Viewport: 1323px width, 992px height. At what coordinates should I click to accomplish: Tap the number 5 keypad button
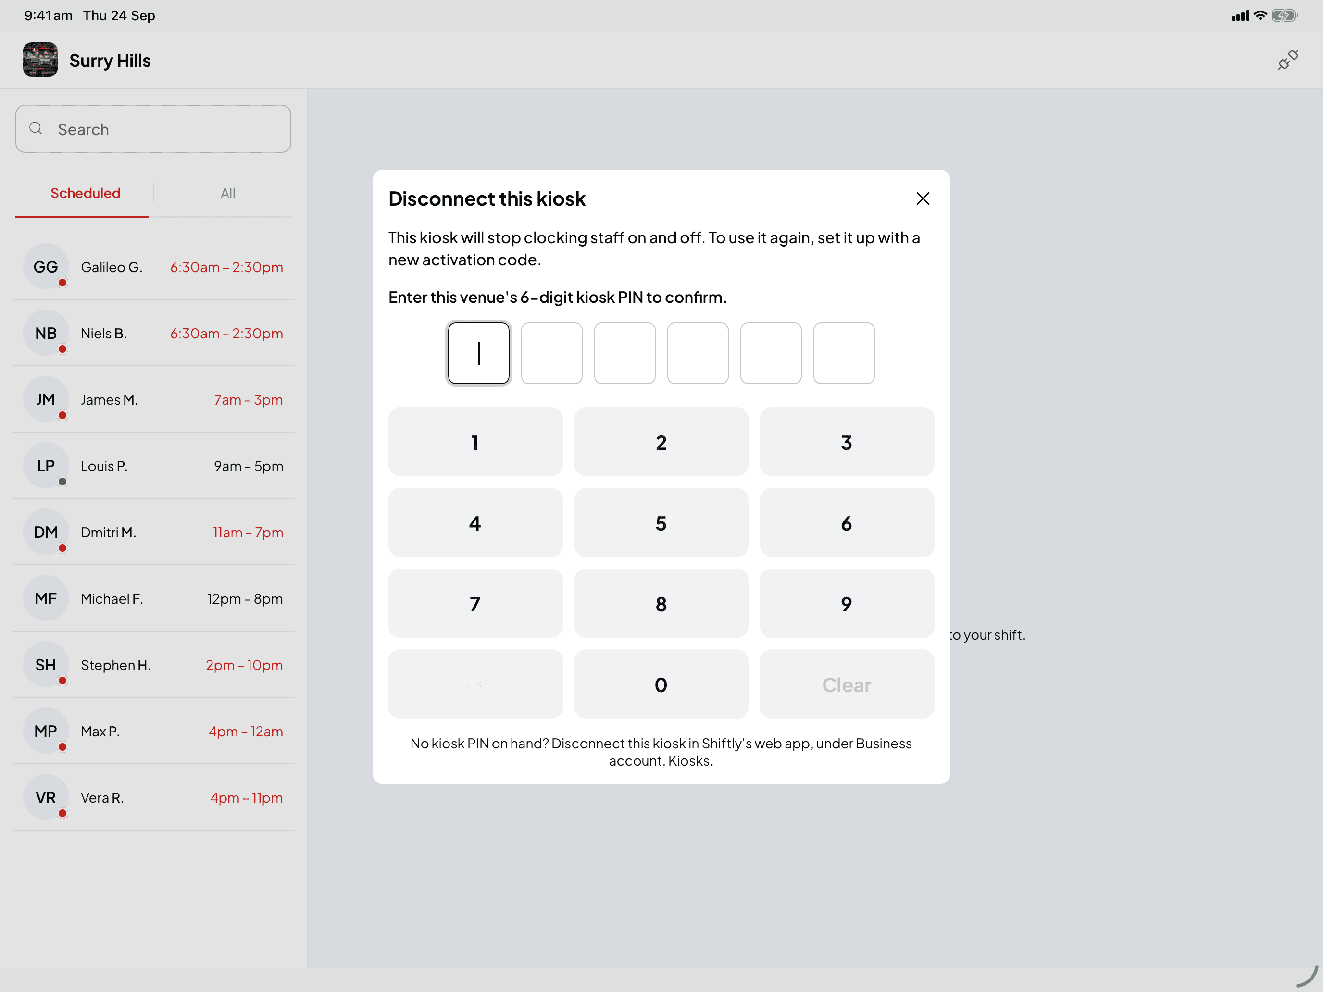click(x=661, y=522)
